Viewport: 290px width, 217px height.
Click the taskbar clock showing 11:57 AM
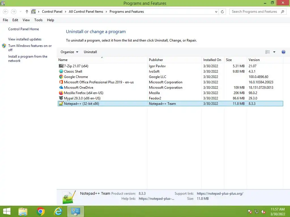pos(278,212)
